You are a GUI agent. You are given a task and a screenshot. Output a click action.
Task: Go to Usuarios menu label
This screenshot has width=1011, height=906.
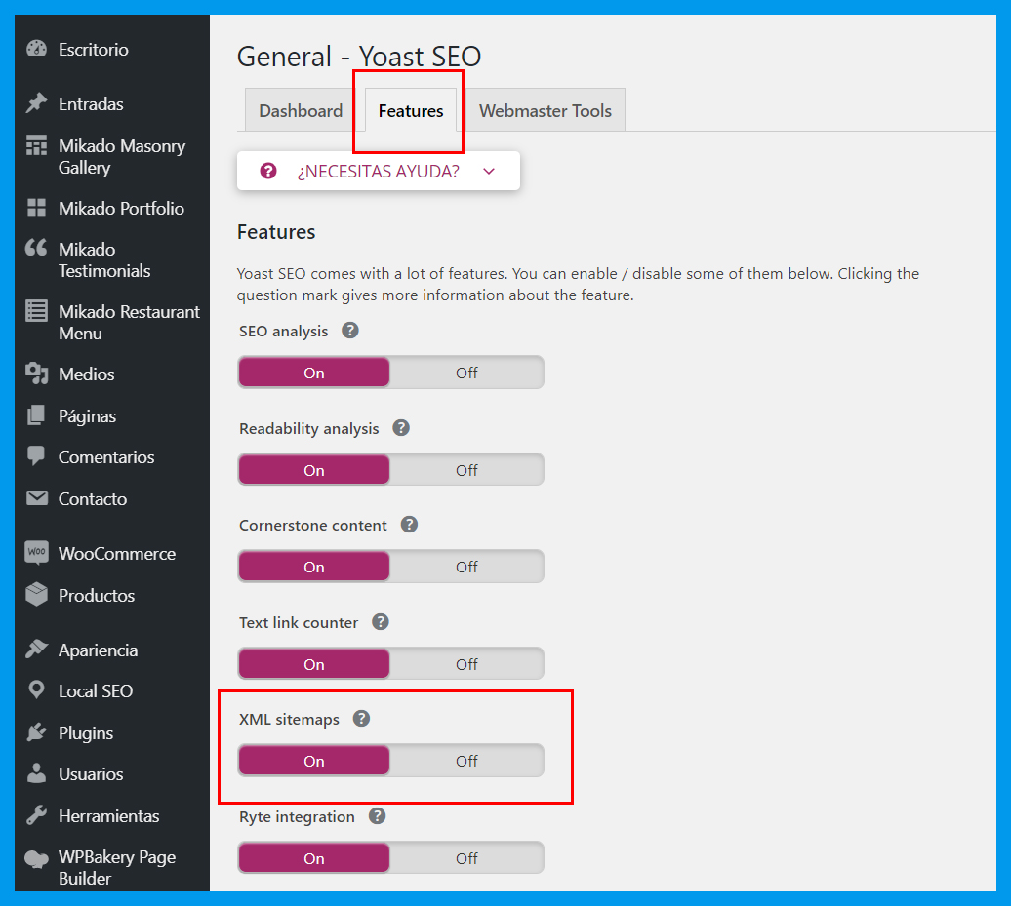91,774
